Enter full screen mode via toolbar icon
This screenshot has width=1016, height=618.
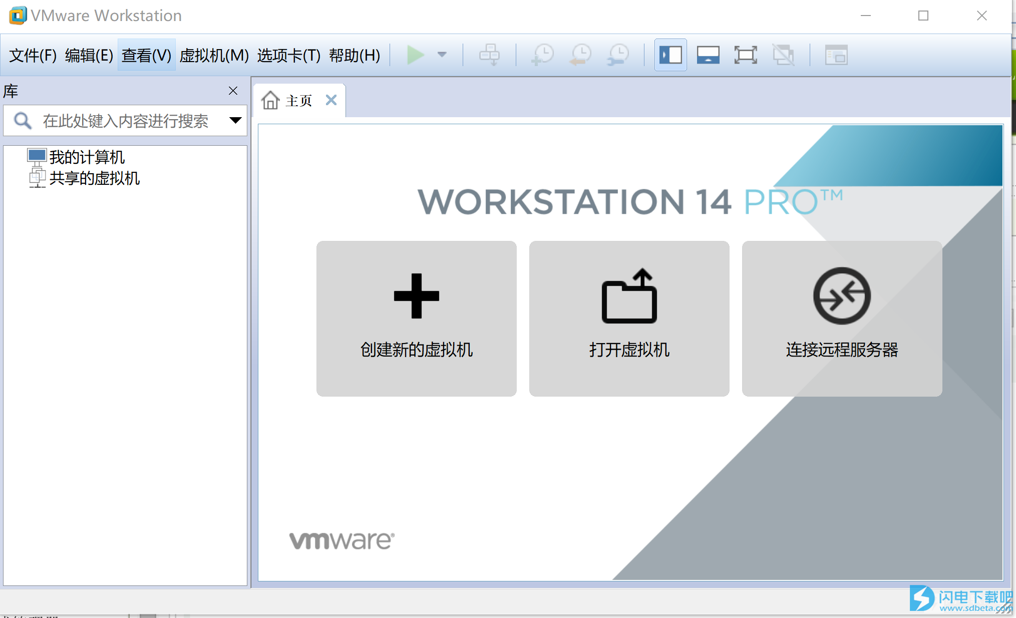coord(746,55)
